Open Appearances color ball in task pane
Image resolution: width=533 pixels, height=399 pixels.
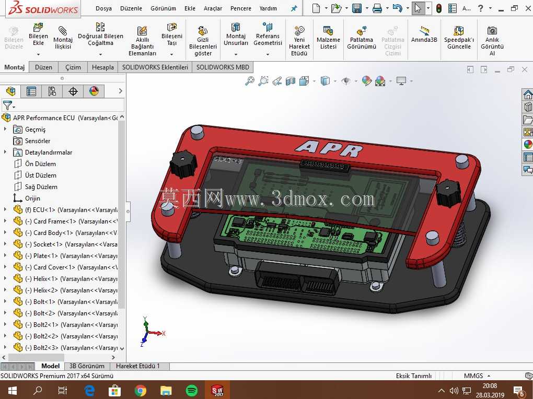click(528, 144)
